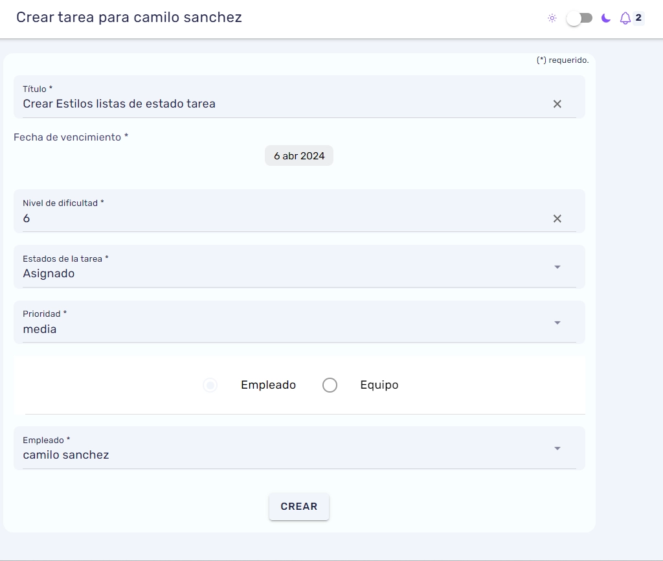The height and width of the screenshot is (561, 663).
Task: Click the CREAR button
Action: pyautogui.click(x=299, y=507)
